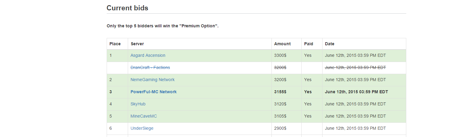Click the 3155$ bid amount

[x=281, y=92]
